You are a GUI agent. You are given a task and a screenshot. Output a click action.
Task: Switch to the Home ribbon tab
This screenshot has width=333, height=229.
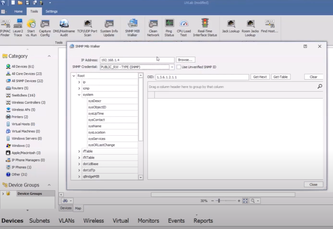click(x=18, y=12)
